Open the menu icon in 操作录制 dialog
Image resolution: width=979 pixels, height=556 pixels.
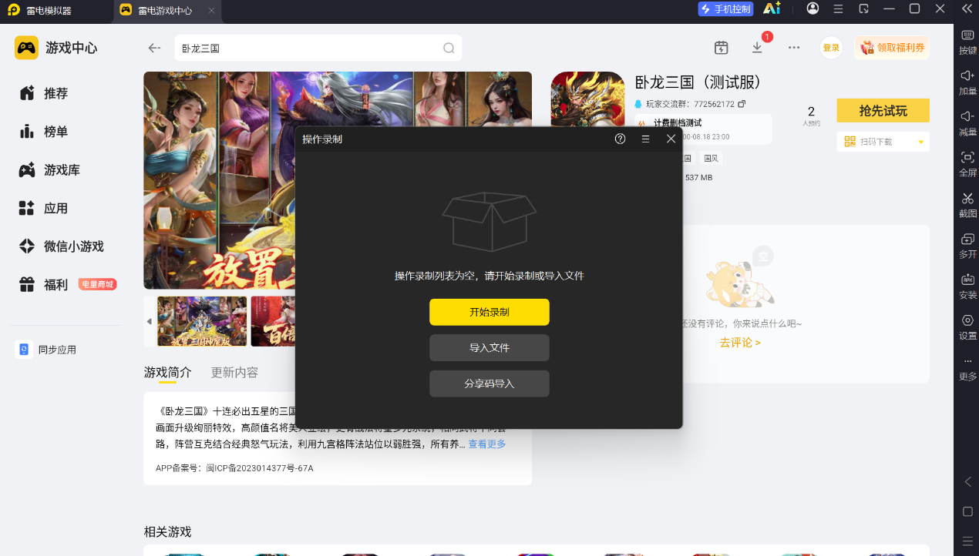[x=645, y=139]
